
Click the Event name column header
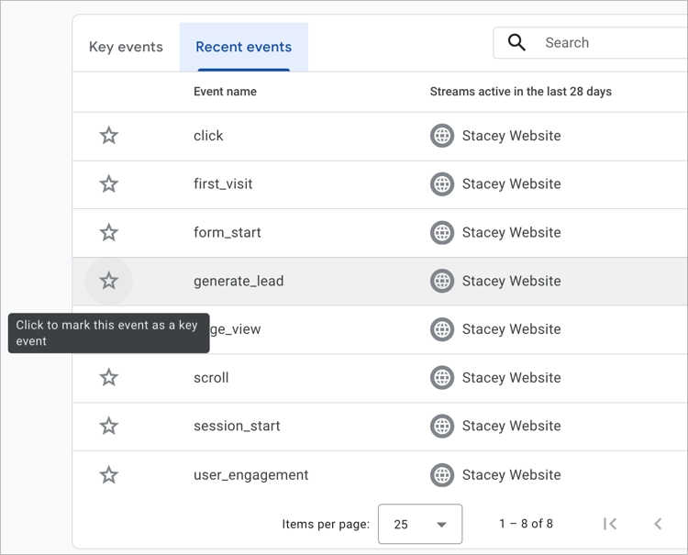click(225, 92)
